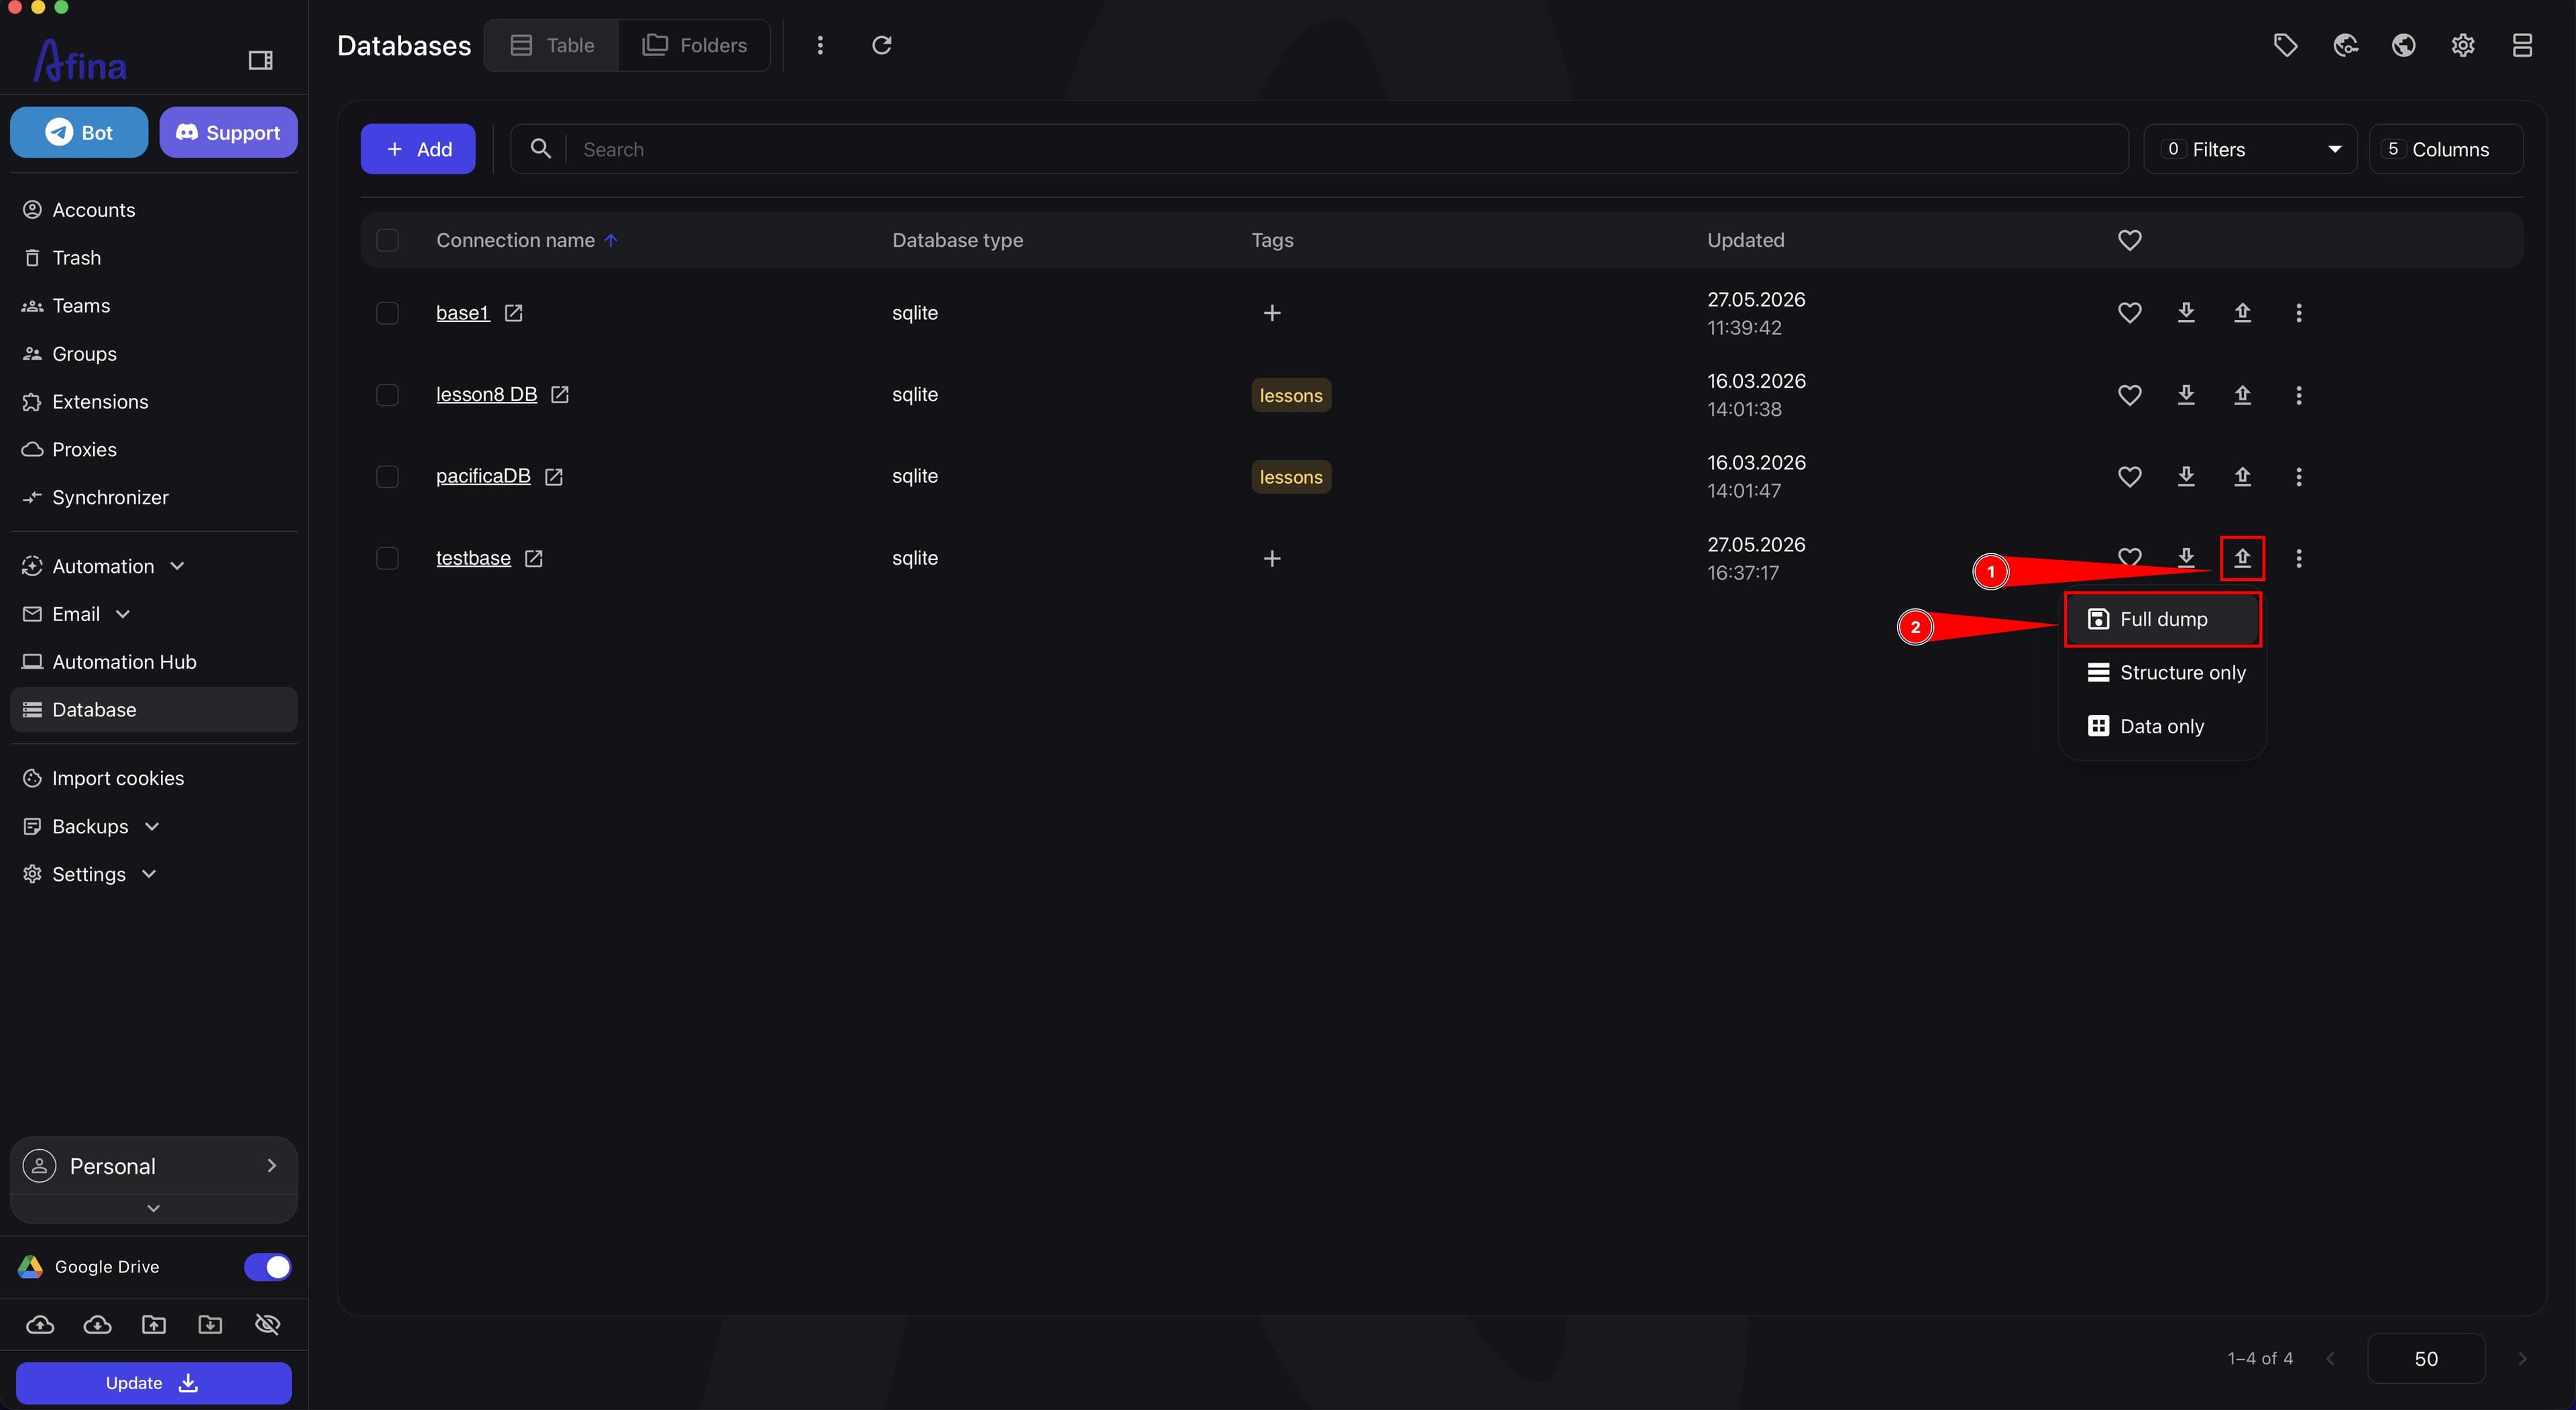Open the server layout icon at top right

2522,45
